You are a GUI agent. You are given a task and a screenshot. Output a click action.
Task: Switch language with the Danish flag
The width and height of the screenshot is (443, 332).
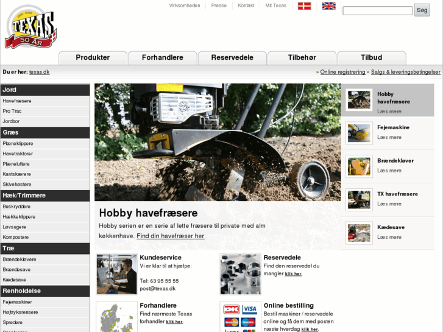coord(304,6)
